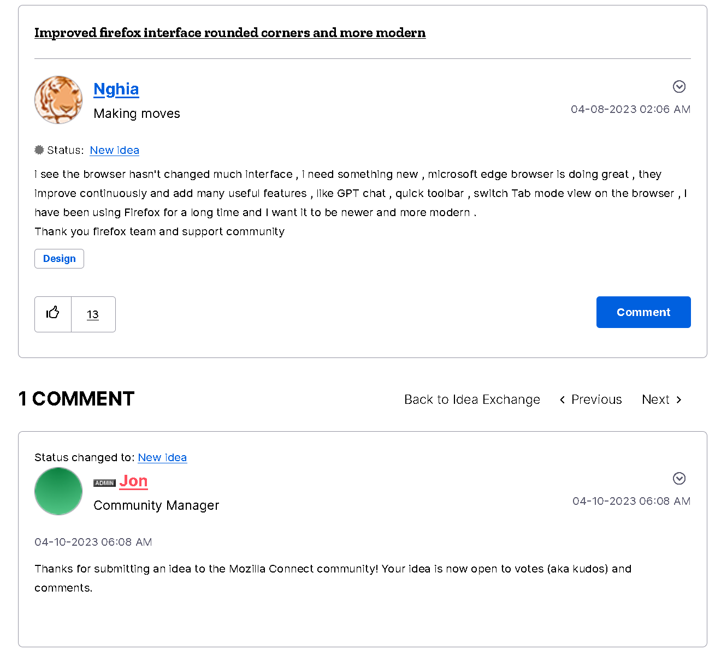
Task: Navigate to the Next idea
Action: [662, 399]
